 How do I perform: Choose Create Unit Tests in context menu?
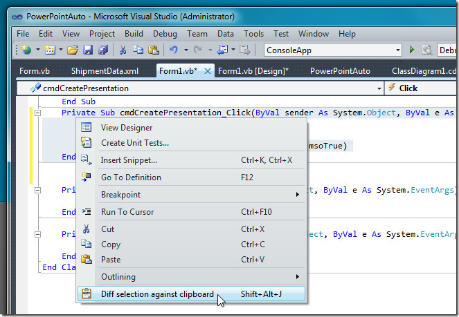(x=192, y=143)
